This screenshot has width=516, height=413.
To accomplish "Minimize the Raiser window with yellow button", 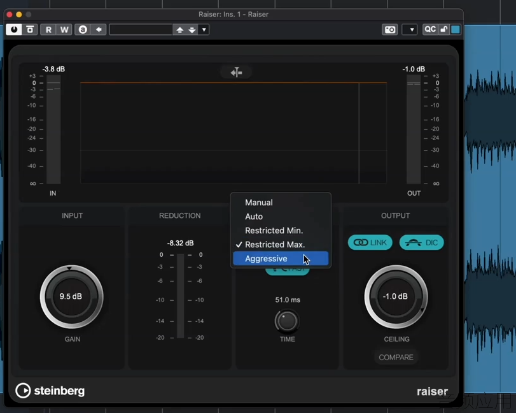I will pyautogui.click(x=19, y=15).
